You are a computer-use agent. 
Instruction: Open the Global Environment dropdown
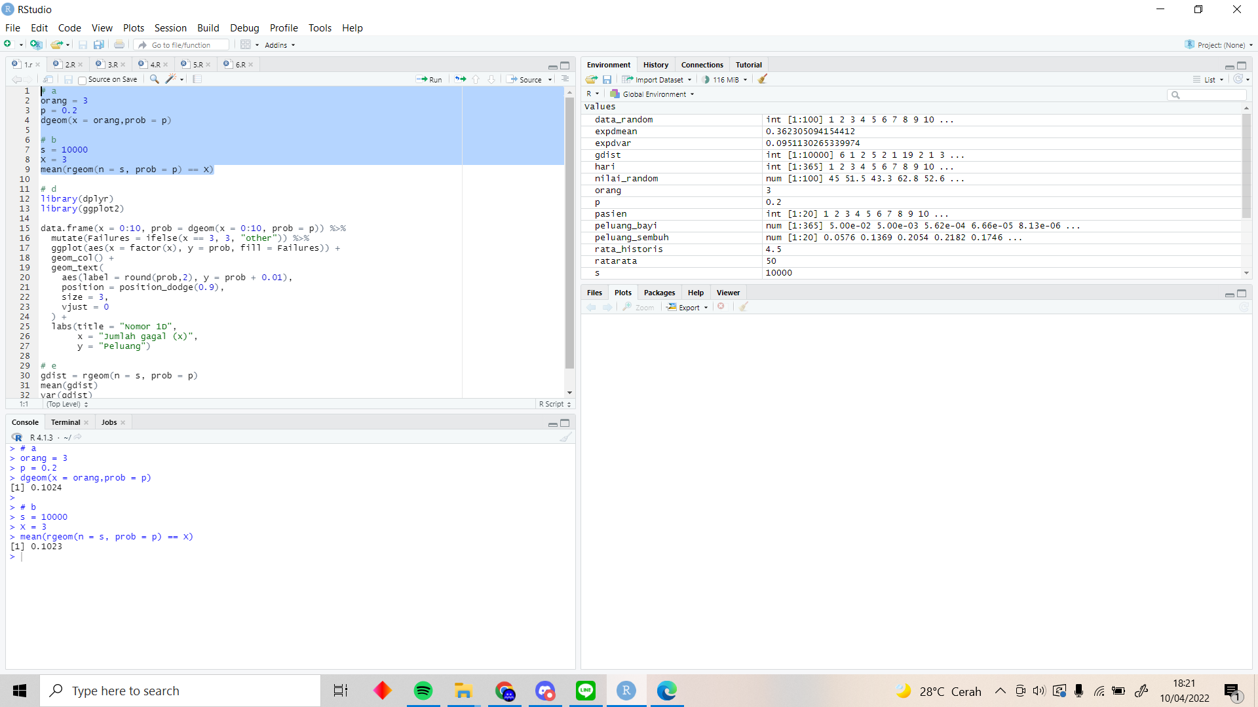(652, 94)
